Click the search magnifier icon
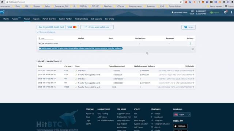 click(39, 38)
